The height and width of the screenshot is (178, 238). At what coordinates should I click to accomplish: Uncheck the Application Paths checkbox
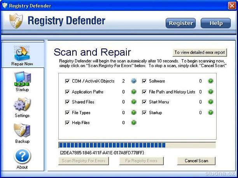point(67,92)
